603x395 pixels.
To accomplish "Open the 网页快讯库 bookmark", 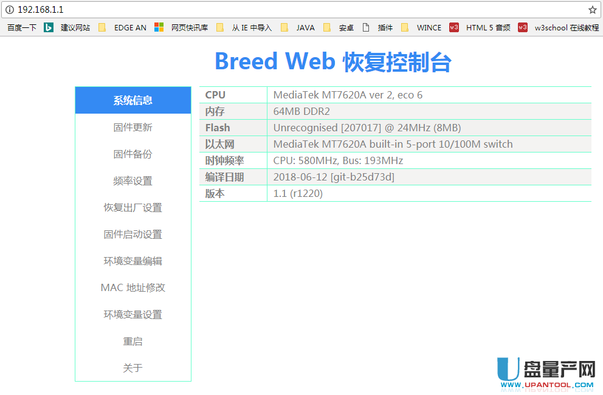I will pos(181,27).
